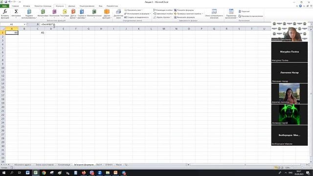
Task: Open the Logical functions purple book
Action: pyautogui.click(x=54, y=12)
